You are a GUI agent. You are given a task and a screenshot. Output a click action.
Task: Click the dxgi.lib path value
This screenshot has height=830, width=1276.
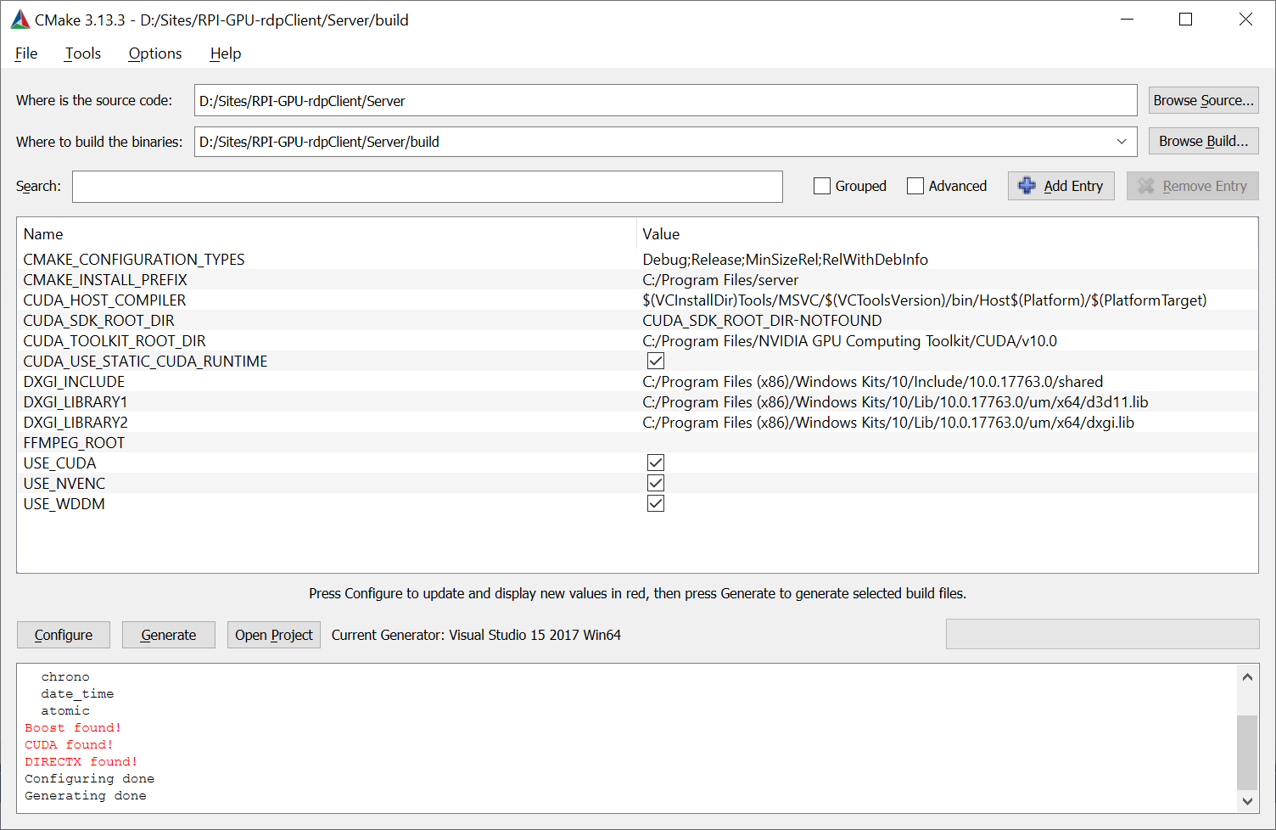(x=888, y=422)
